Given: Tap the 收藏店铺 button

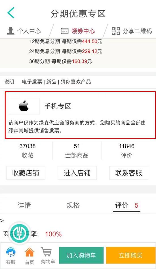Looking at the screenshot, I should [26, 173].
